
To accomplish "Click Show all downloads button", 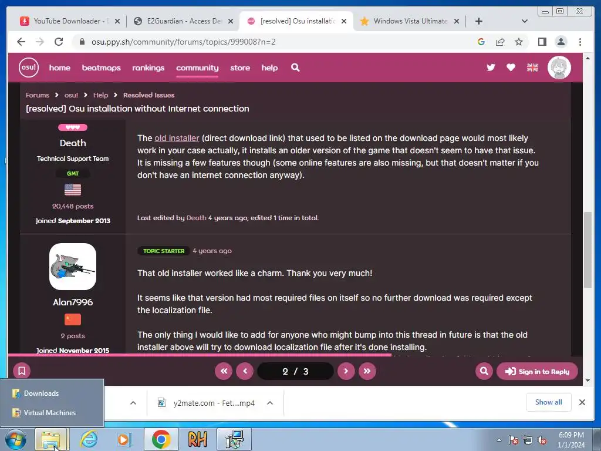I will point(549,402).
